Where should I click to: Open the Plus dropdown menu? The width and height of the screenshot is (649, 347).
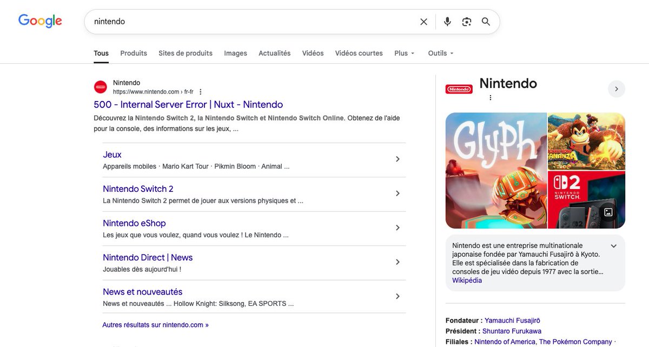pos(405,53)
